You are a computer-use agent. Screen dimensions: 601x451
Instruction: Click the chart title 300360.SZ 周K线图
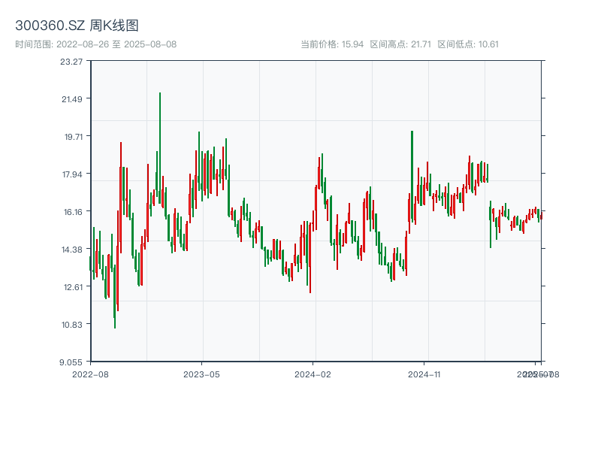click(x=77, y=26)
